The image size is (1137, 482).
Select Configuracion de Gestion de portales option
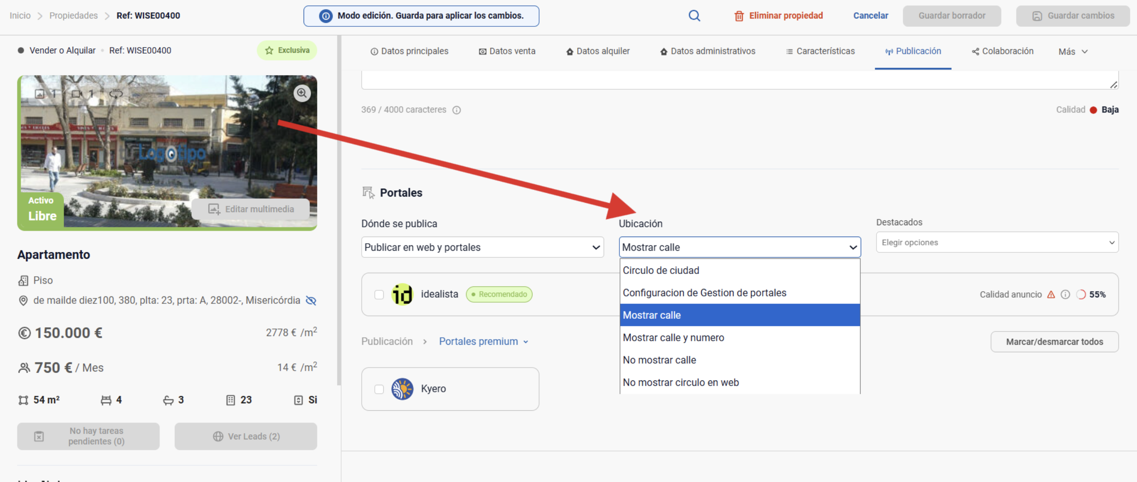[740, 293]
